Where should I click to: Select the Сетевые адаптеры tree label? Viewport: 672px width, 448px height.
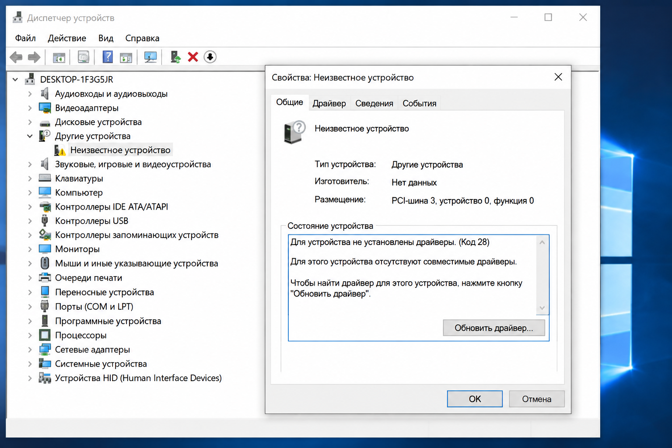pos(92,350)
